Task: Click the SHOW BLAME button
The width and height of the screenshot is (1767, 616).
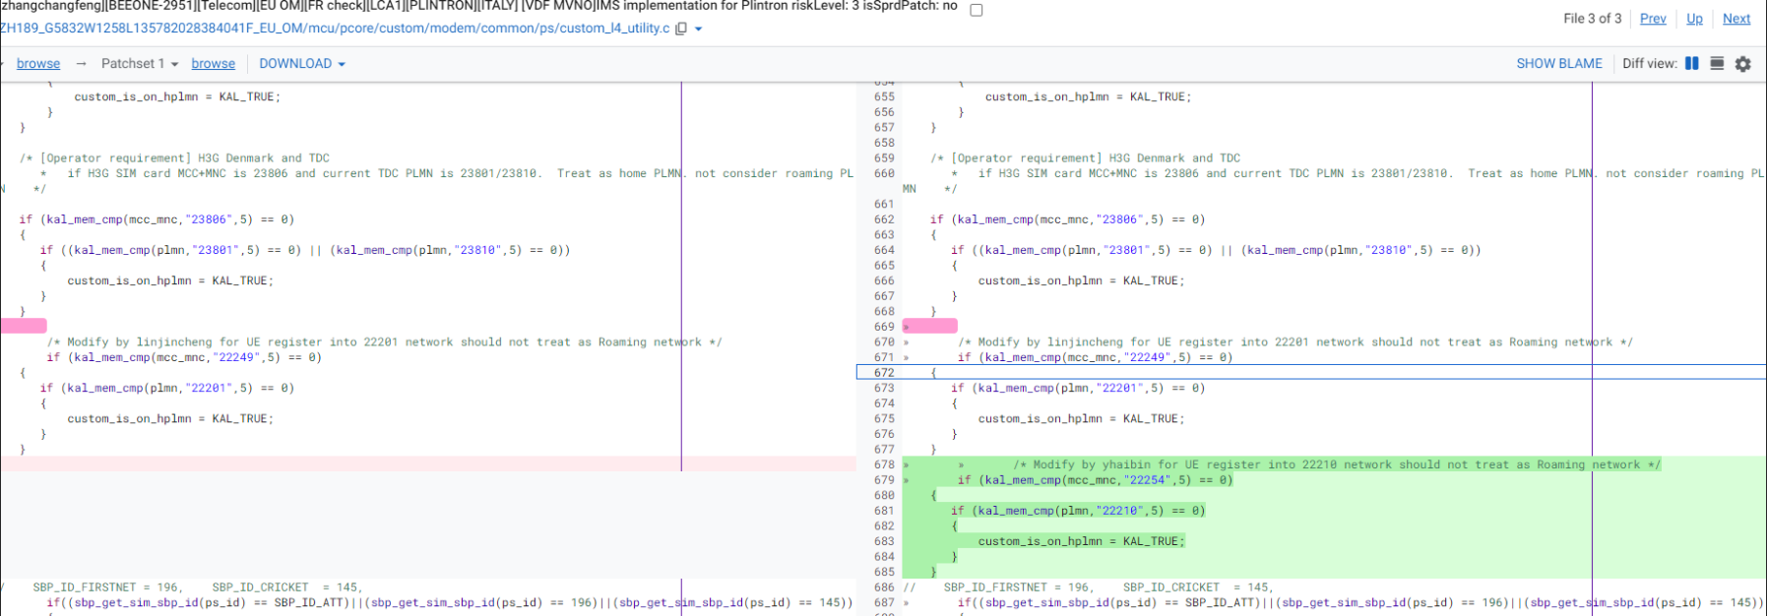Action: (x=1559, y=63)
